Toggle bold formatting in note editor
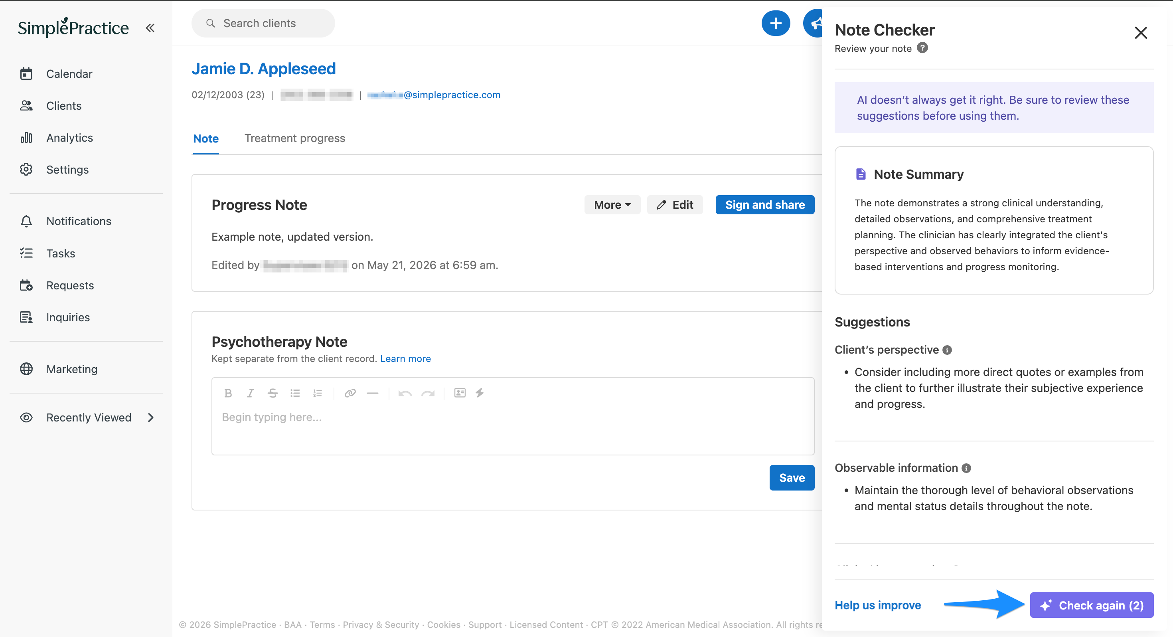The image size is (1173, 637). coord(228,393)
